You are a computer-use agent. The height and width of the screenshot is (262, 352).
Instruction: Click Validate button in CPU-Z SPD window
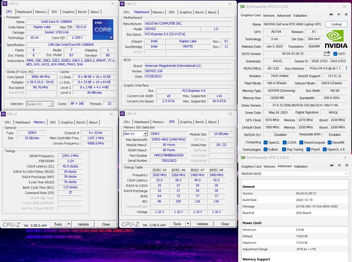coord(202,223)
